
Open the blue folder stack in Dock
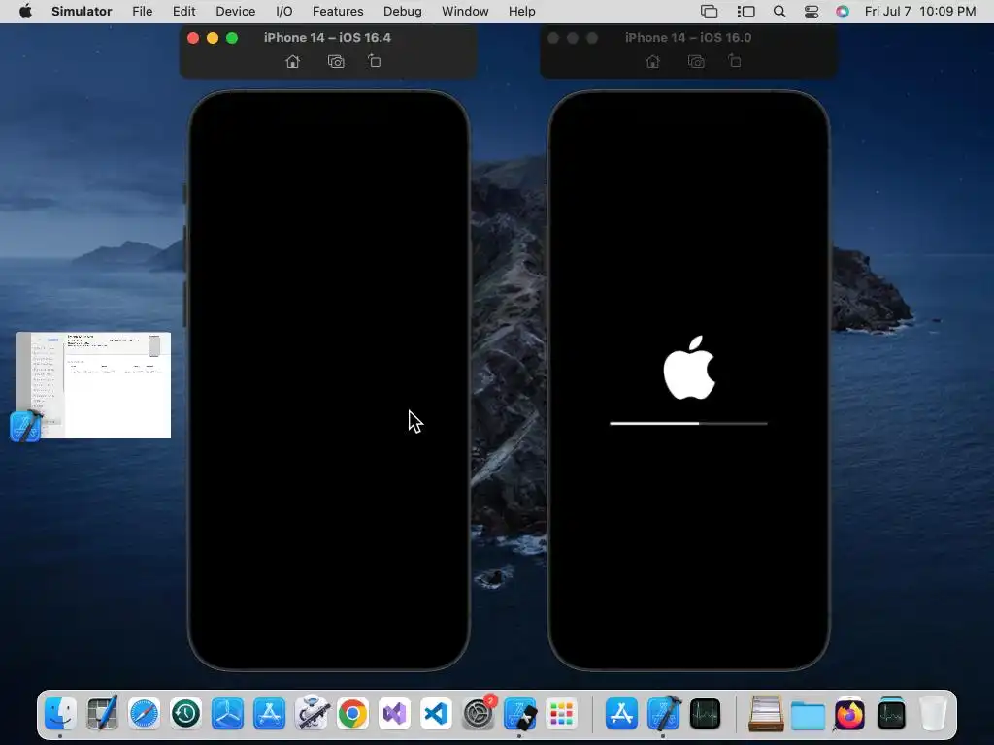point(808,715)
